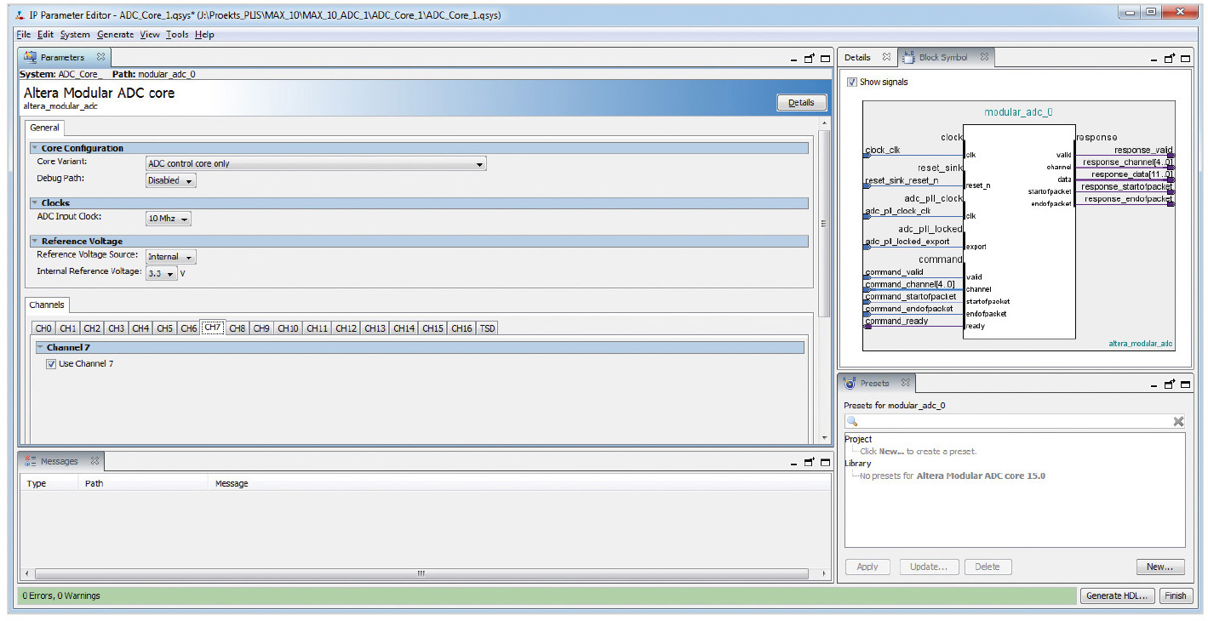Close the Parameters tab with its X icon
1208x621 pixels.
coord(100,57)
